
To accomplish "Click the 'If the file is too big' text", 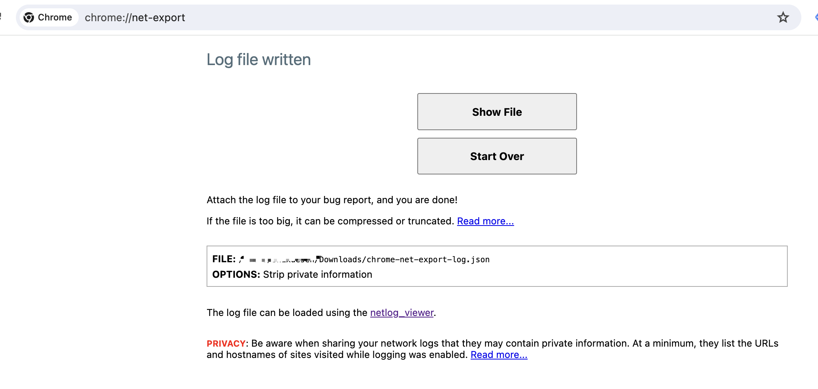I will (x=330, y=221).
